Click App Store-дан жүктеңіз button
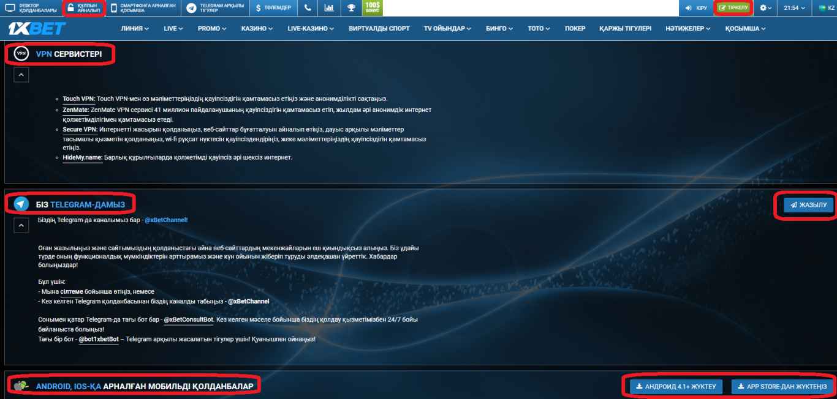The height and width of the screenshot is (399, 837). pos(782,387)
